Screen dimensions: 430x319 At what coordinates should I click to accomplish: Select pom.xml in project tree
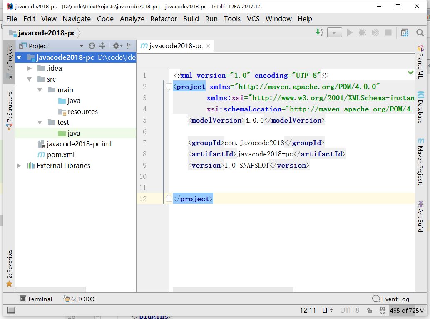pyautogui.click(x=61, y=155)
